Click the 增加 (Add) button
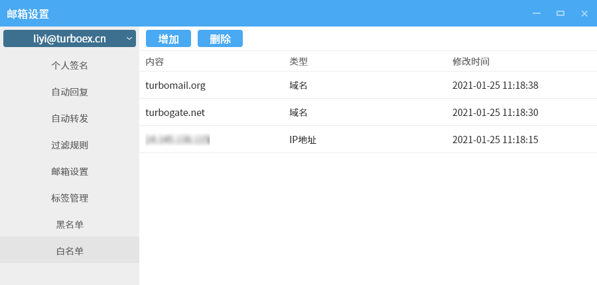This screenshot has width=597, height=285. 168,39
